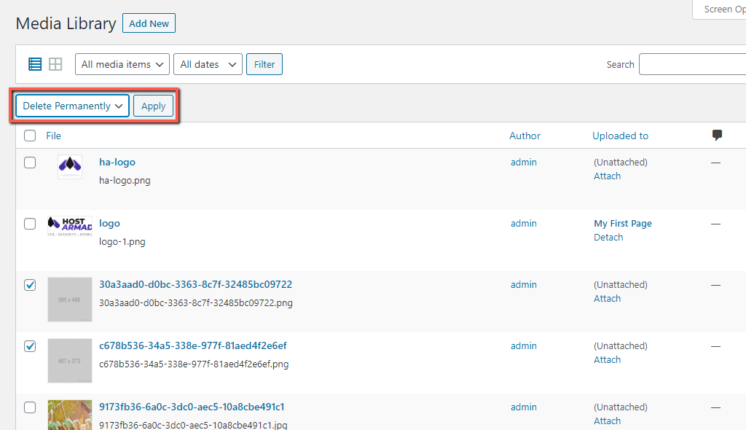Open 487 x 373 placeholder thumbnail
746x430 pixels.
point(70,361)
